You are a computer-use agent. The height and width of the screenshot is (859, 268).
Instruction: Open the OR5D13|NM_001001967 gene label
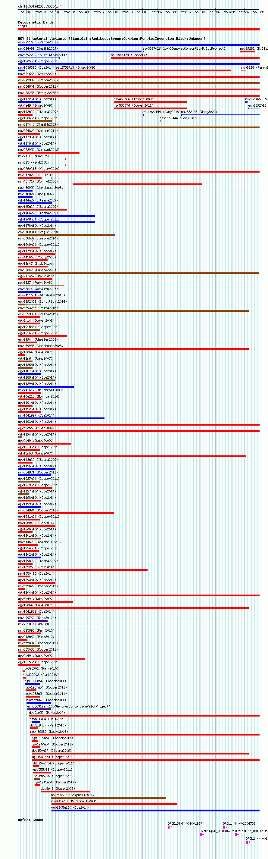coord(185,824)
